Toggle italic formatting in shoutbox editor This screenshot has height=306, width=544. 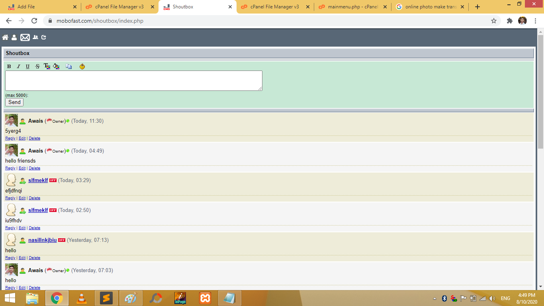pyautogui.click(x=18, y=67)
